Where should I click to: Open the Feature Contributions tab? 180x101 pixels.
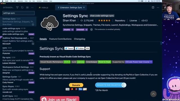pyautogui.click(x=60, y=39)
